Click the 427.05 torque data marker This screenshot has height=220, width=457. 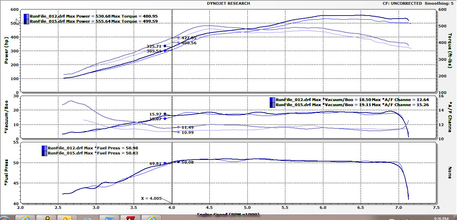[178, 38]
